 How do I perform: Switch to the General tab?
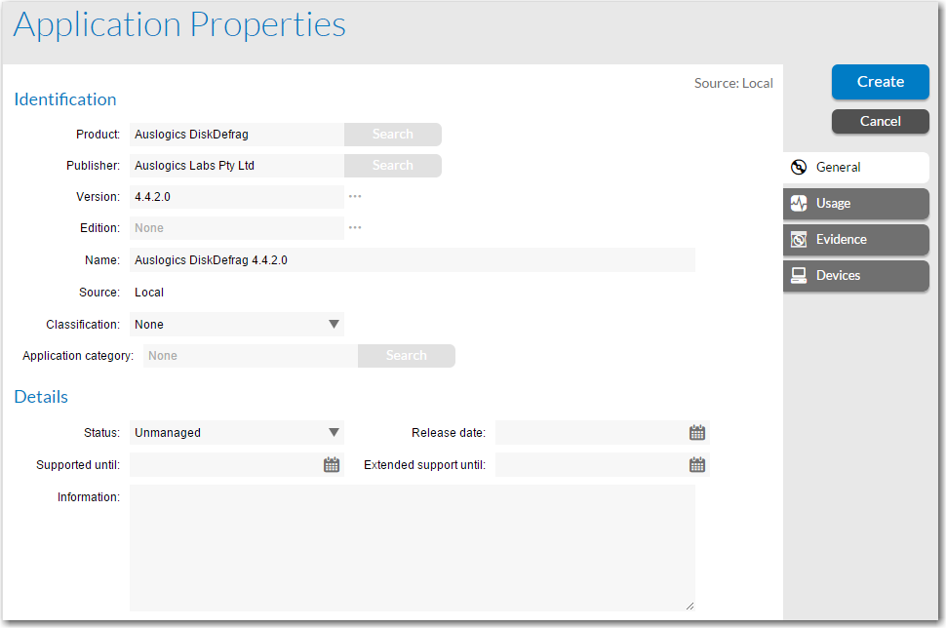click(856, 167)
